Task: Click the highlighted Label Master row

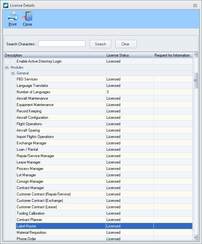Action: pyautogui.click(x=104, y=226)
